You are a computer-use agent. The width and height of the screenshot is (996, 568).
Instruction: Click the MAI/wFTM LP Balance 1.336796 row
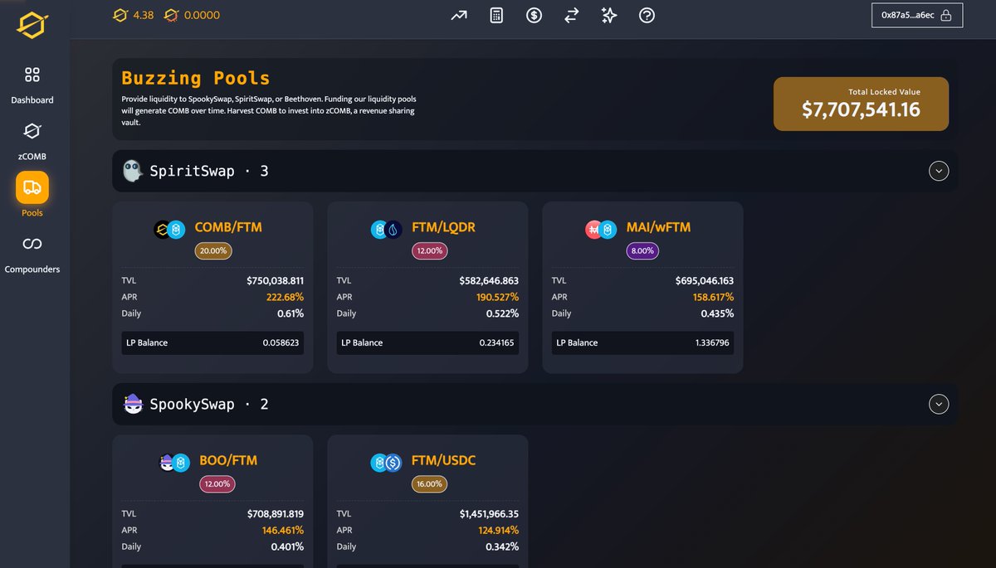[x=642, y=342]
